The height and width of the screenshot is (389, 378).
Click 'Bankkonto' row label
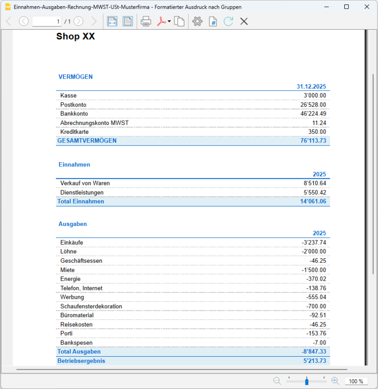(74, 114)
